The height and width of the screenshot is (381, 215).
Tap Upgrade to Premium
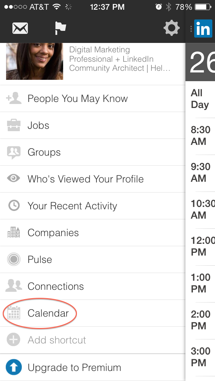(x=74, y=368)
